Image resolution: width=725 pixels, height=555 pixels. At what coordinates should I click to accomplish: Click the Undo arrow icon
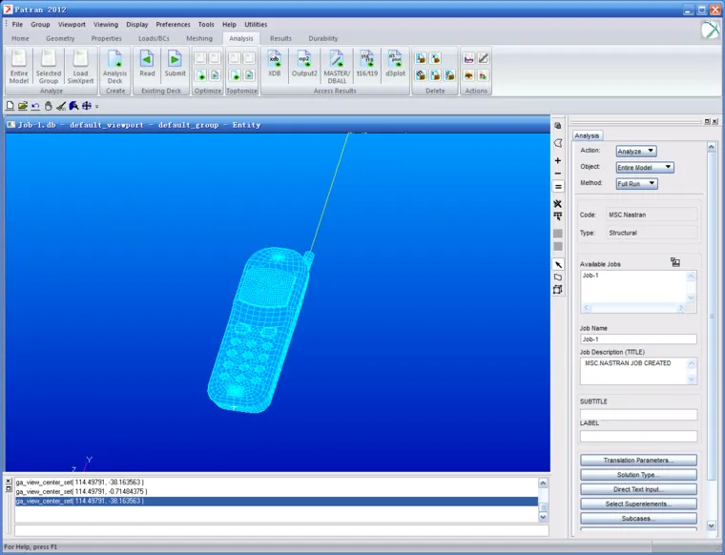(x=35, y=106)
